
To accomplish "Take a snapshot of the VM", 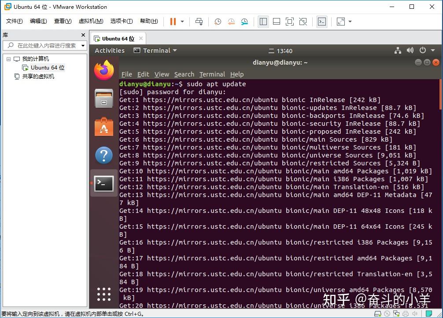I will [218, 21].
